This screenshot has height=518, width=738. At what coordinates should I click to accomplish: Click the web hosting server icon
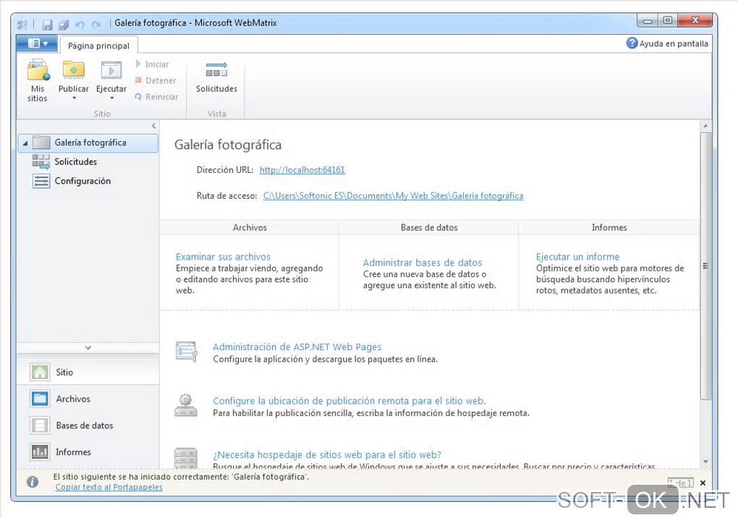point(186,458)
